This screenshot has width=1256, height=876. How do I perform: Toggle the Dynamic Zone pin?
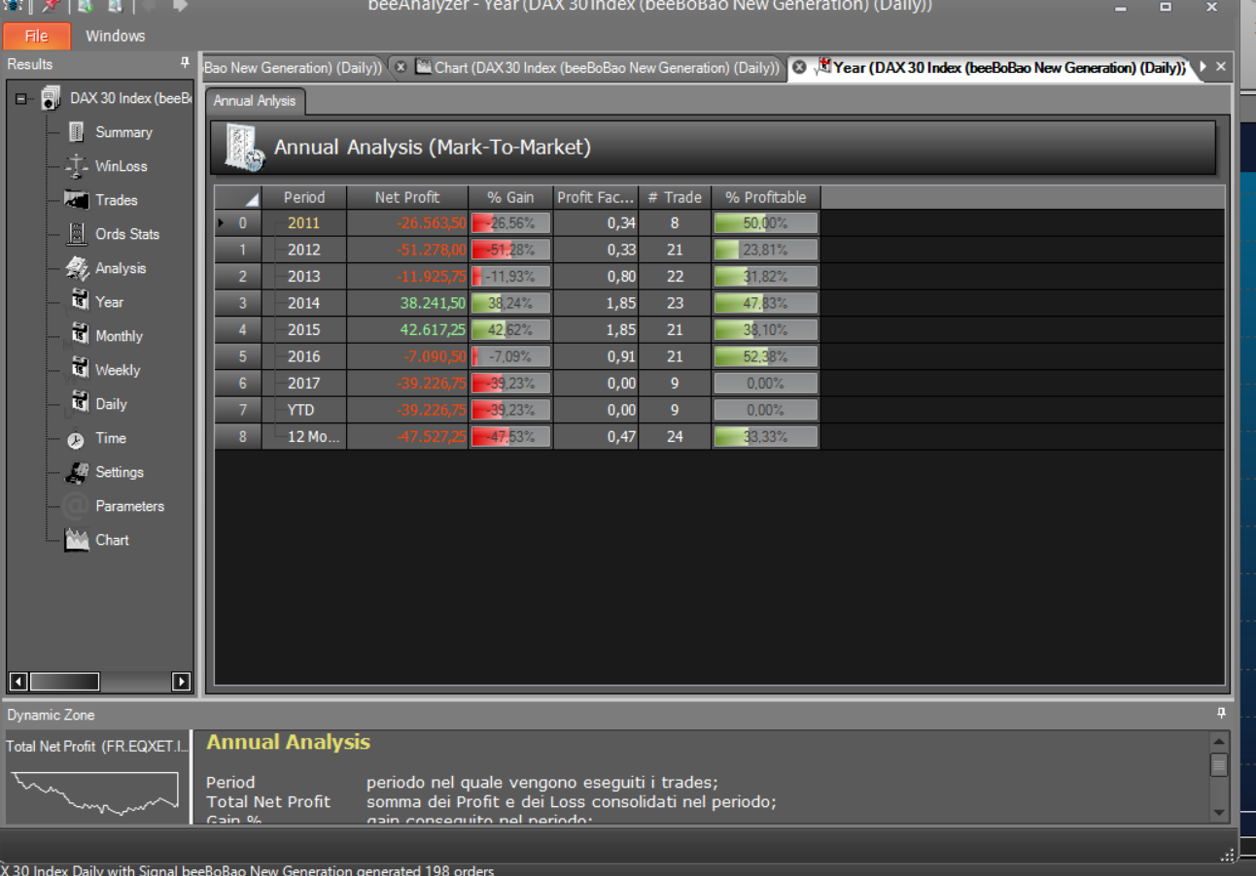point(1222,714)
